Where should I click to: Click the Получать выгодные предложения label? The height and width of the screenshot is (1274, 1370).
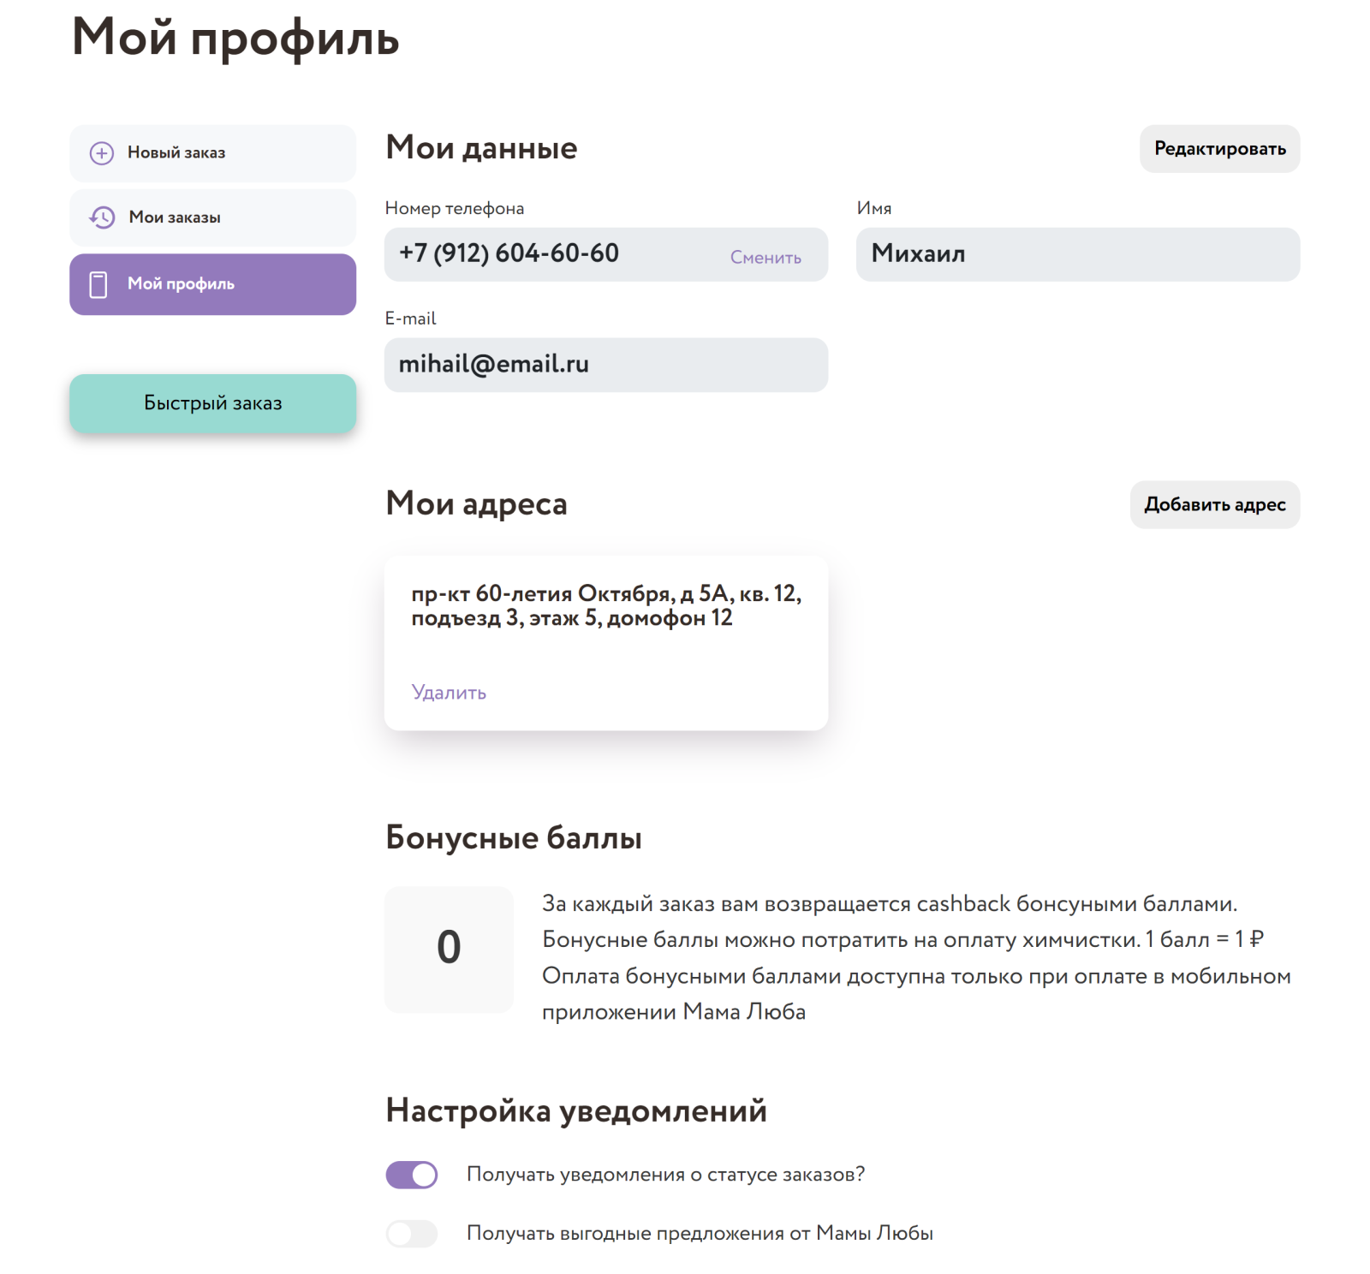click(700, 1234)
